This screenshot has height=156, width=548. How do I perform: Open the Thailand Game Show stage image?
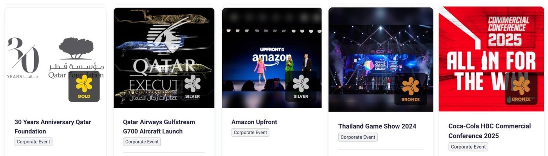click(x=381, y=60)
